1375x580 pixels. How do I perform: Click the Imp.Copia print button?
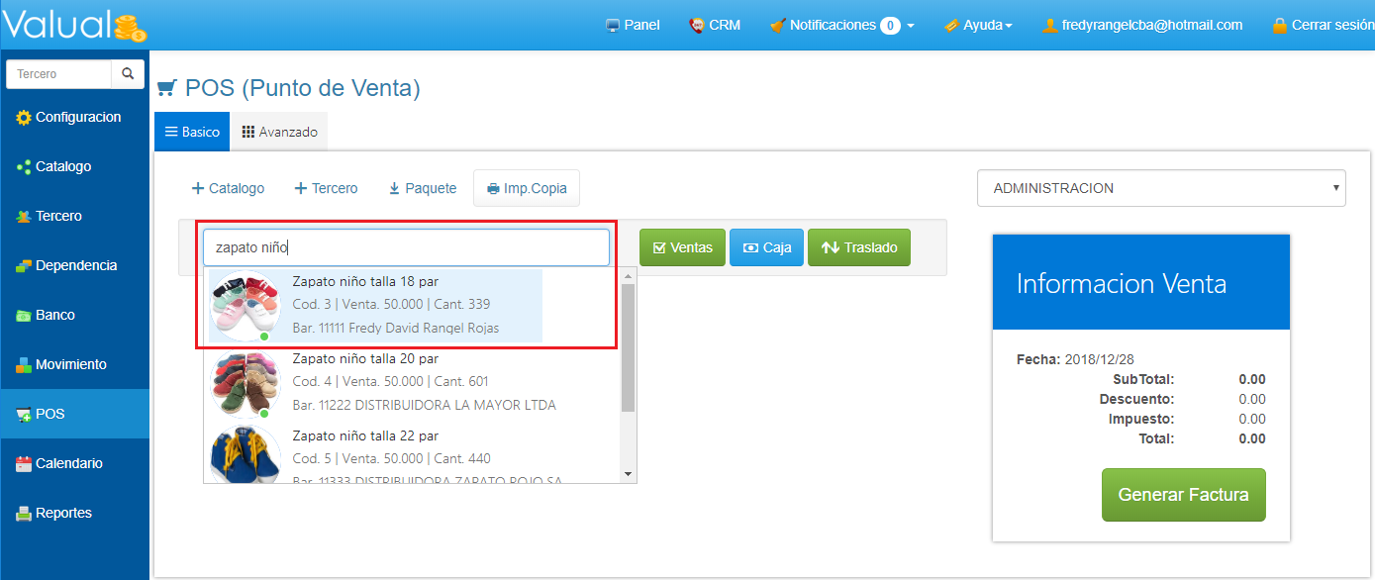point(526,188)
